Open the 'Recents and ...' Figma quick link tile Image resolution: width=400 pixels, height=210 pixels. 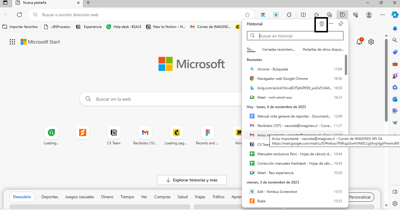207,136
